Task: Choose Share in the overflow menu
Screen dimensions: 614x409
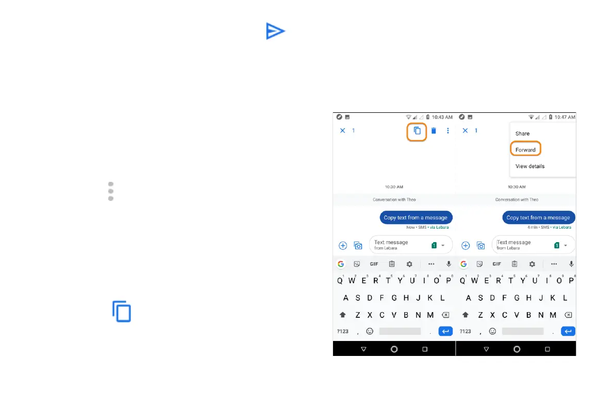Action: (522, 133)
